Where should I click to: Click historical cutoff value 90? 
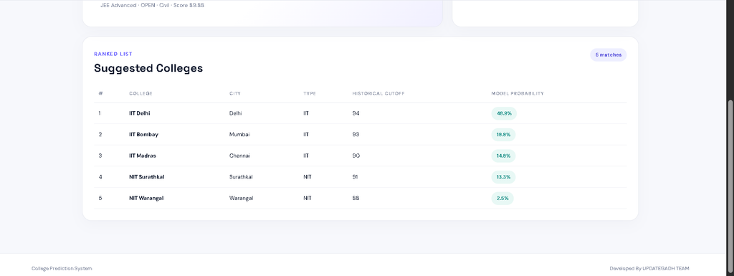point(356,156)
